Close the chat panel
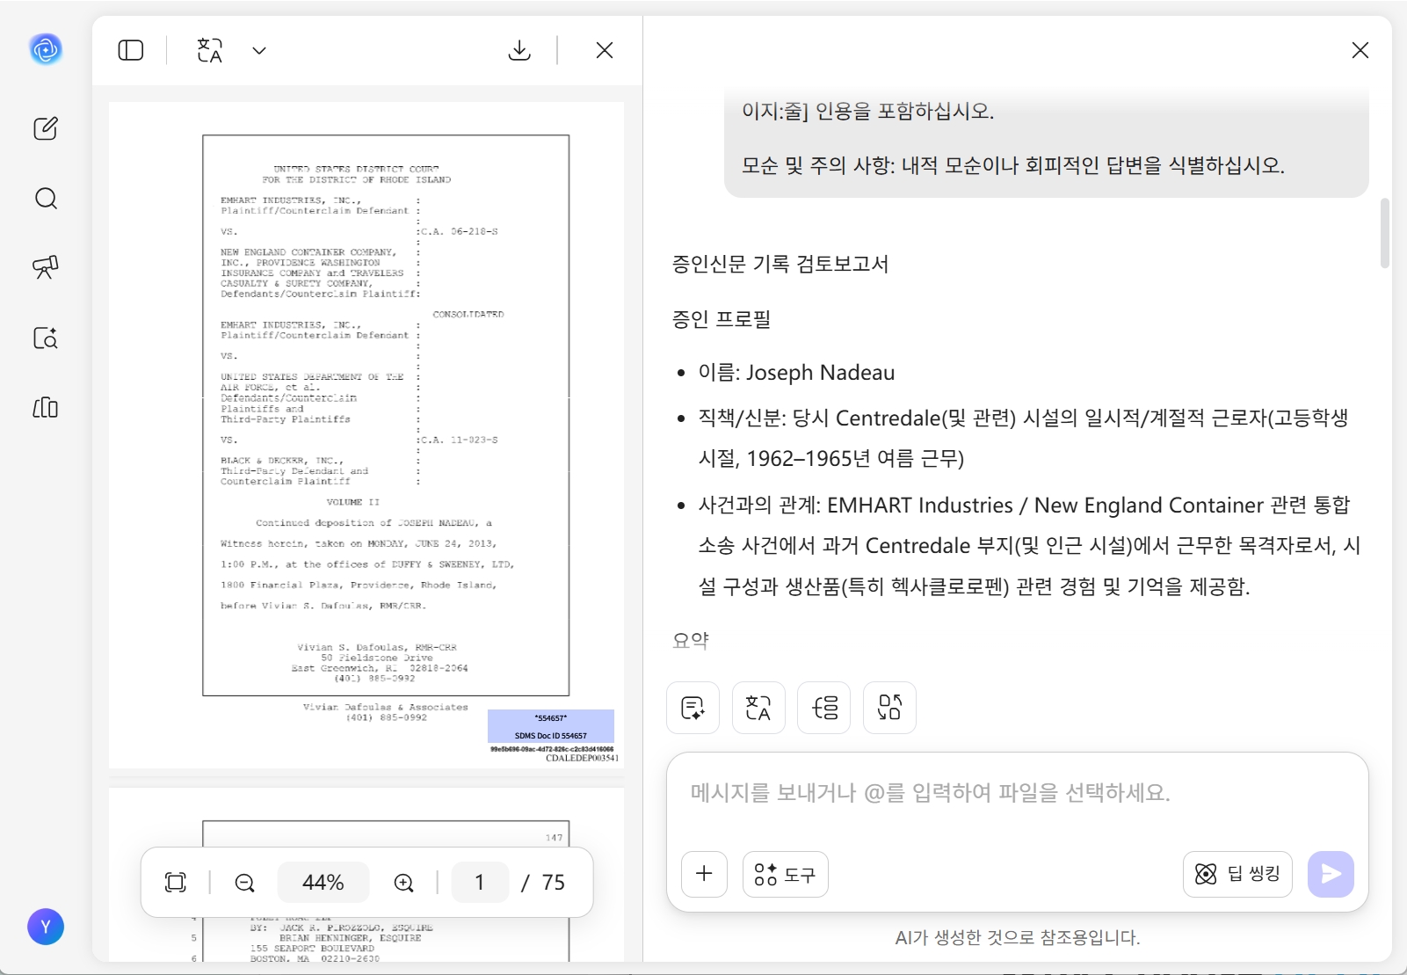This screenshot has width=1407, height=975. (1360, 50)
